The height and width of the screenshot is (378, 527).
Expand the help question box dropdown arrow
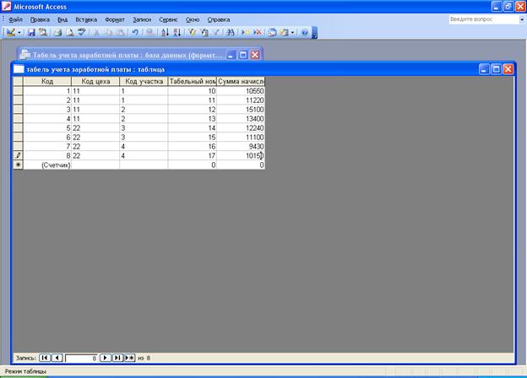[x=522, y=19]
